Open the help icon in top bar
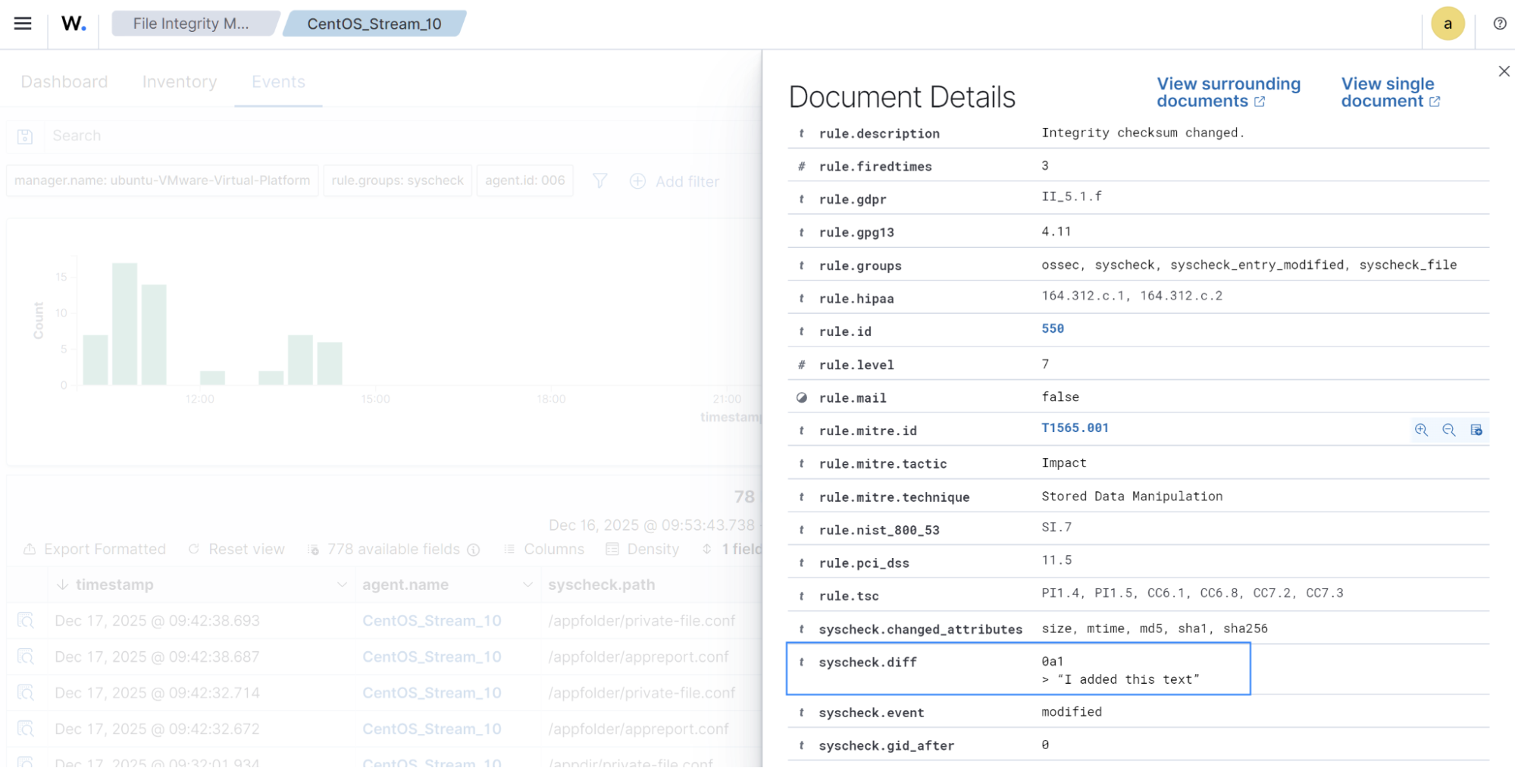Screen dimensions: 1515x768 pyautogui.click(x=1499, y=24)
